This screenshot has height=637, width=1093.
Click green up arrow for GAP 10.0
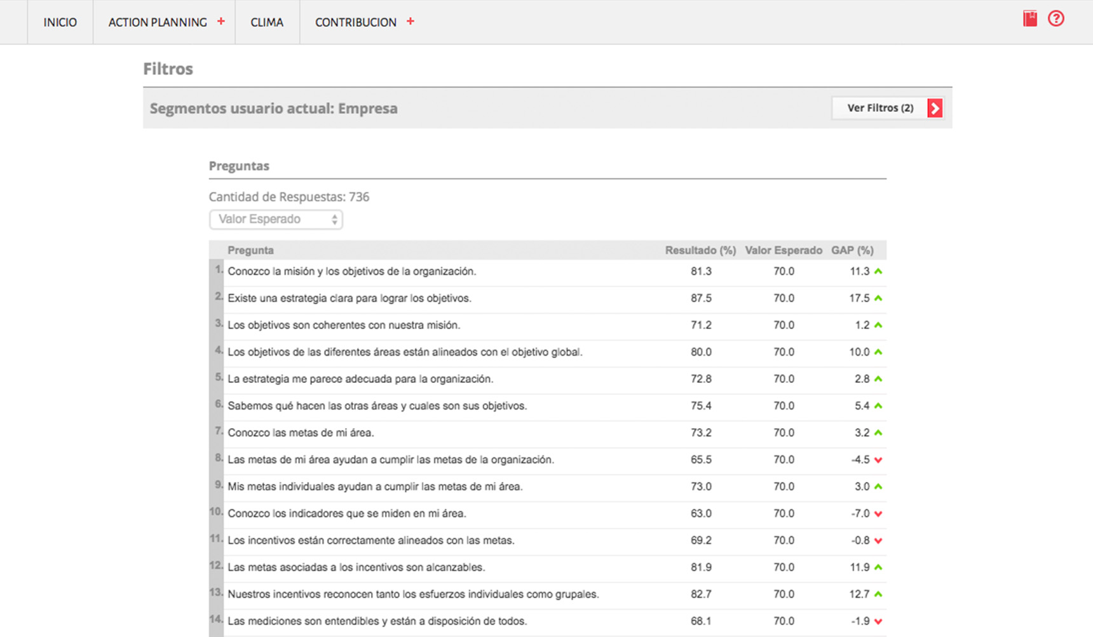[878, 352]
